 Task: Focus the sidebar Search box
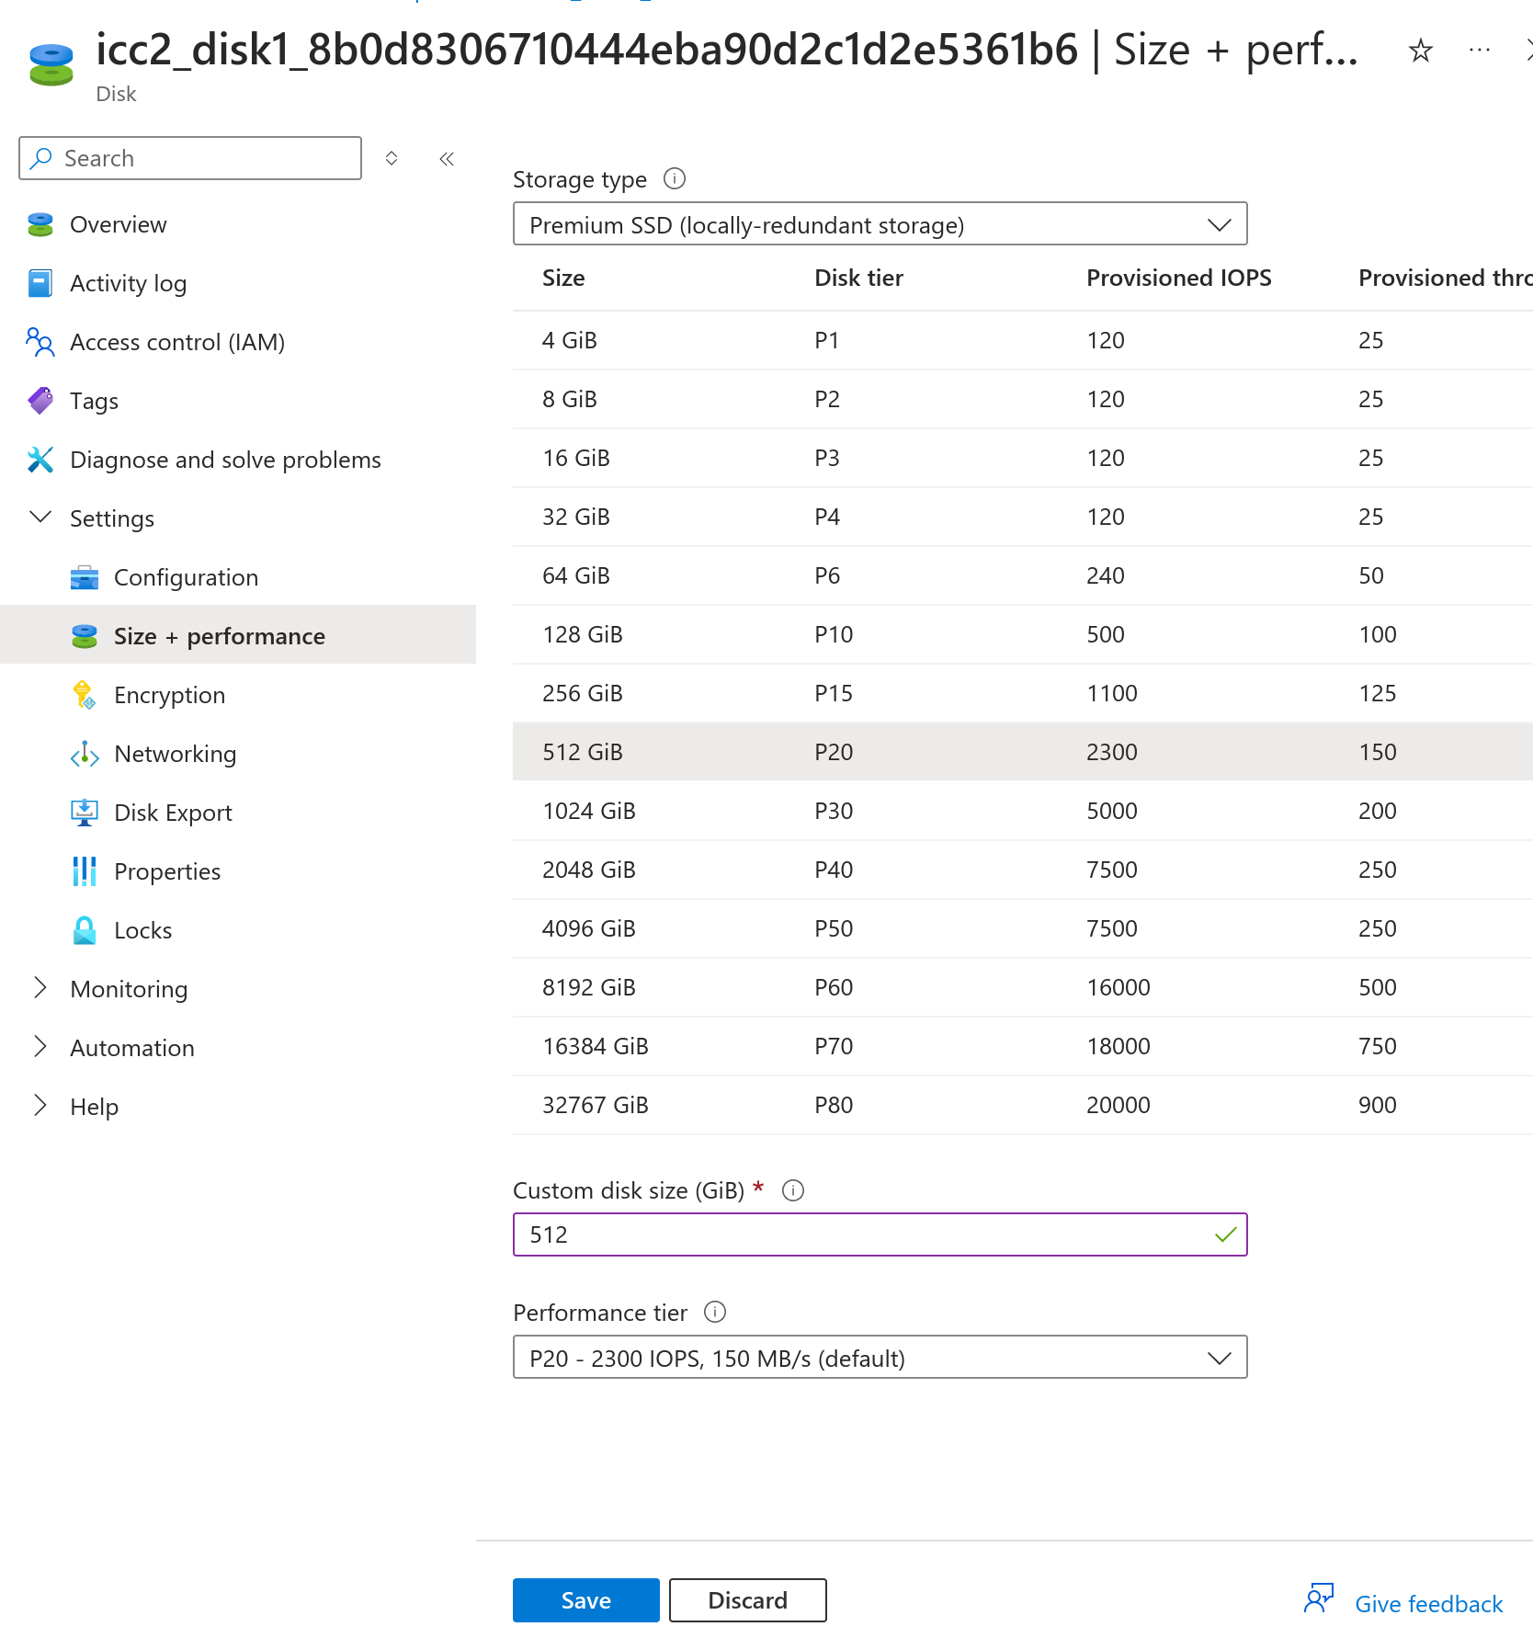190,158
